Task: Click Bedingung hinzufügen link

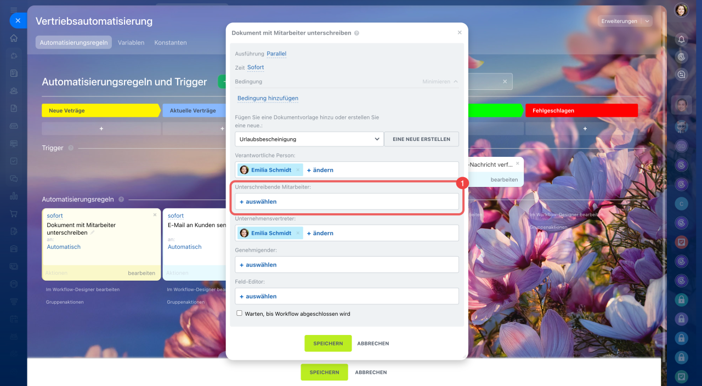Action: point(268,99)
